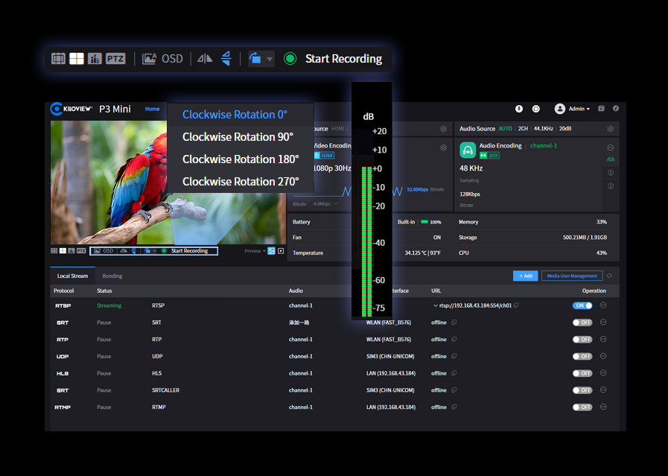Click refresh icon beside Media User Management

(x=609, y=276)
